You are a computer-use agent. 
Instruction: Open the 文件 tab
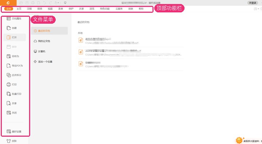tap(8, 9)
